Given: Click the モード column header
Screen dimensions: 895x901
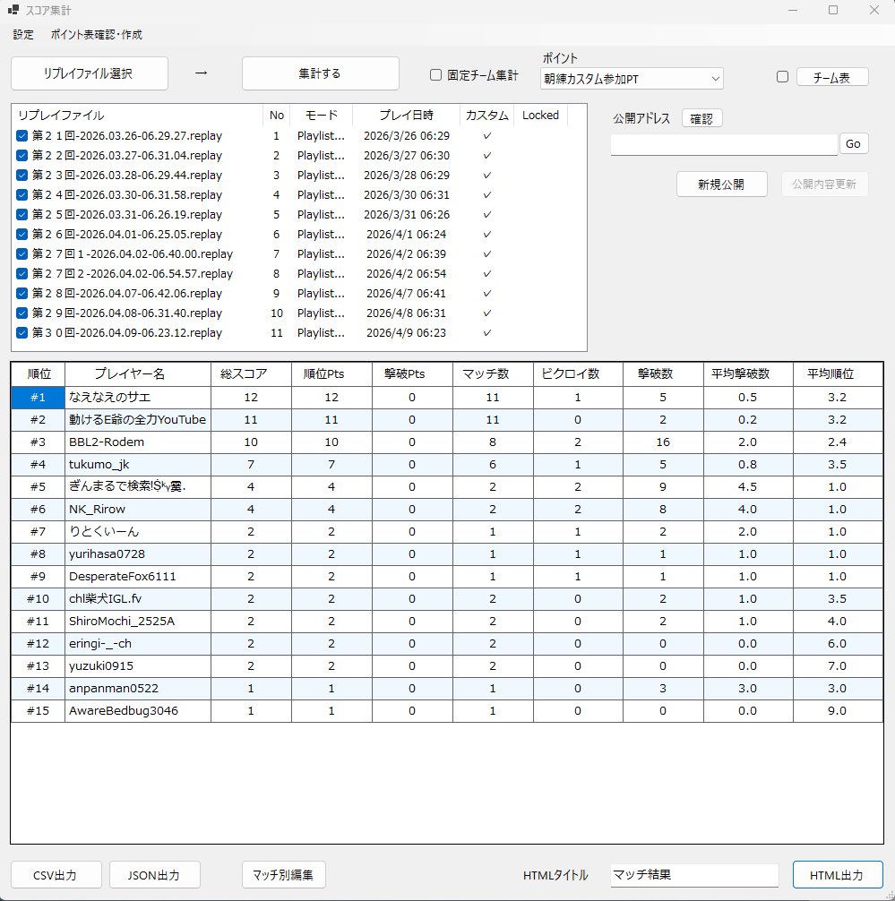Looking at the screenshot, I should [x=322, y=116].
